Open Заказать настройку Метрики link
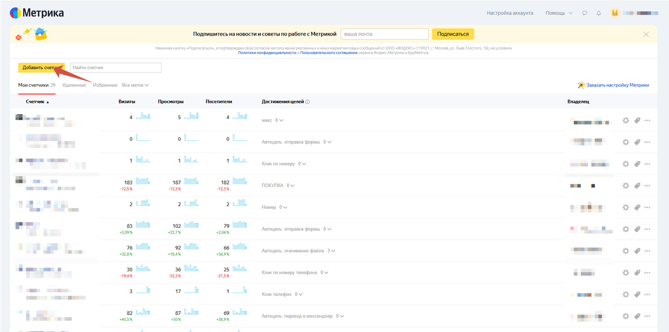669x332 pixels. click(613, 85)
